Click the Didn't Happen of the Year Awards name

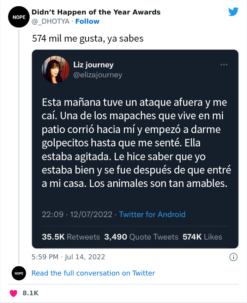click(96, 12)
